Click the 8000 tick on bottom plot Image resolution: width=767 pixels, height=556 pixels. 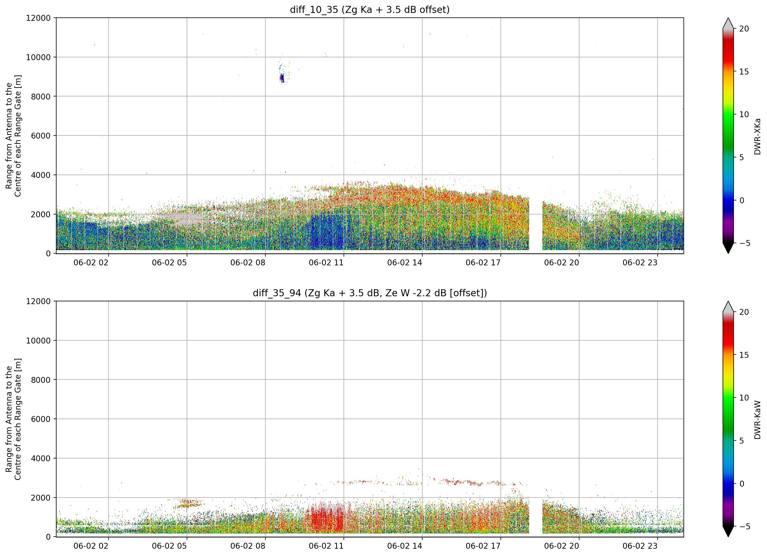(40, 380)
